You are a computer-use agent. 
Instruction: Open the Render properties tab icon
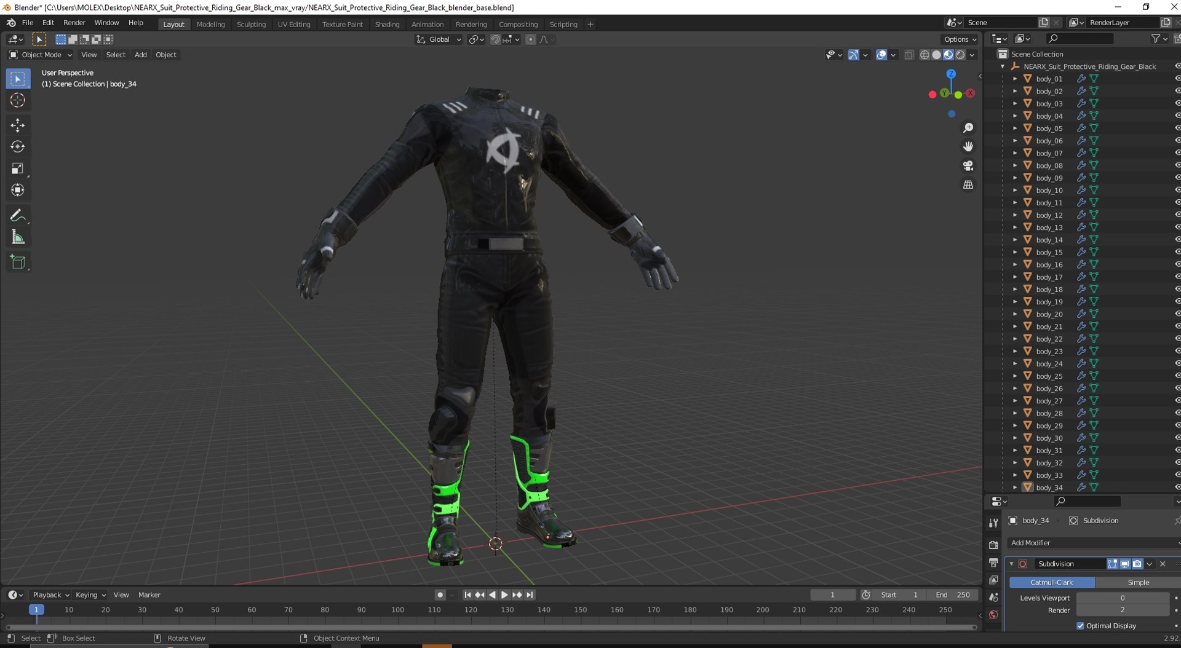point(993,545)
